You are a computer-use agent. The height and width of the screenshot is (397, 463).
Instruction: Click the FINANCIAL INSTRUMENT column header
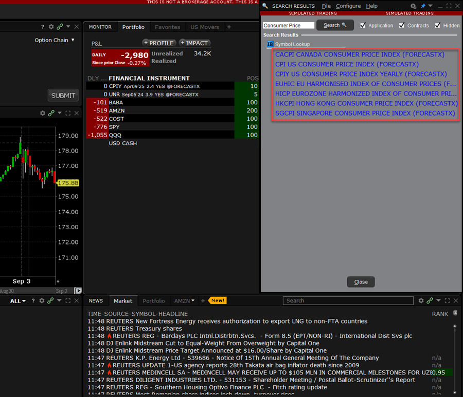tap(149, 78)
